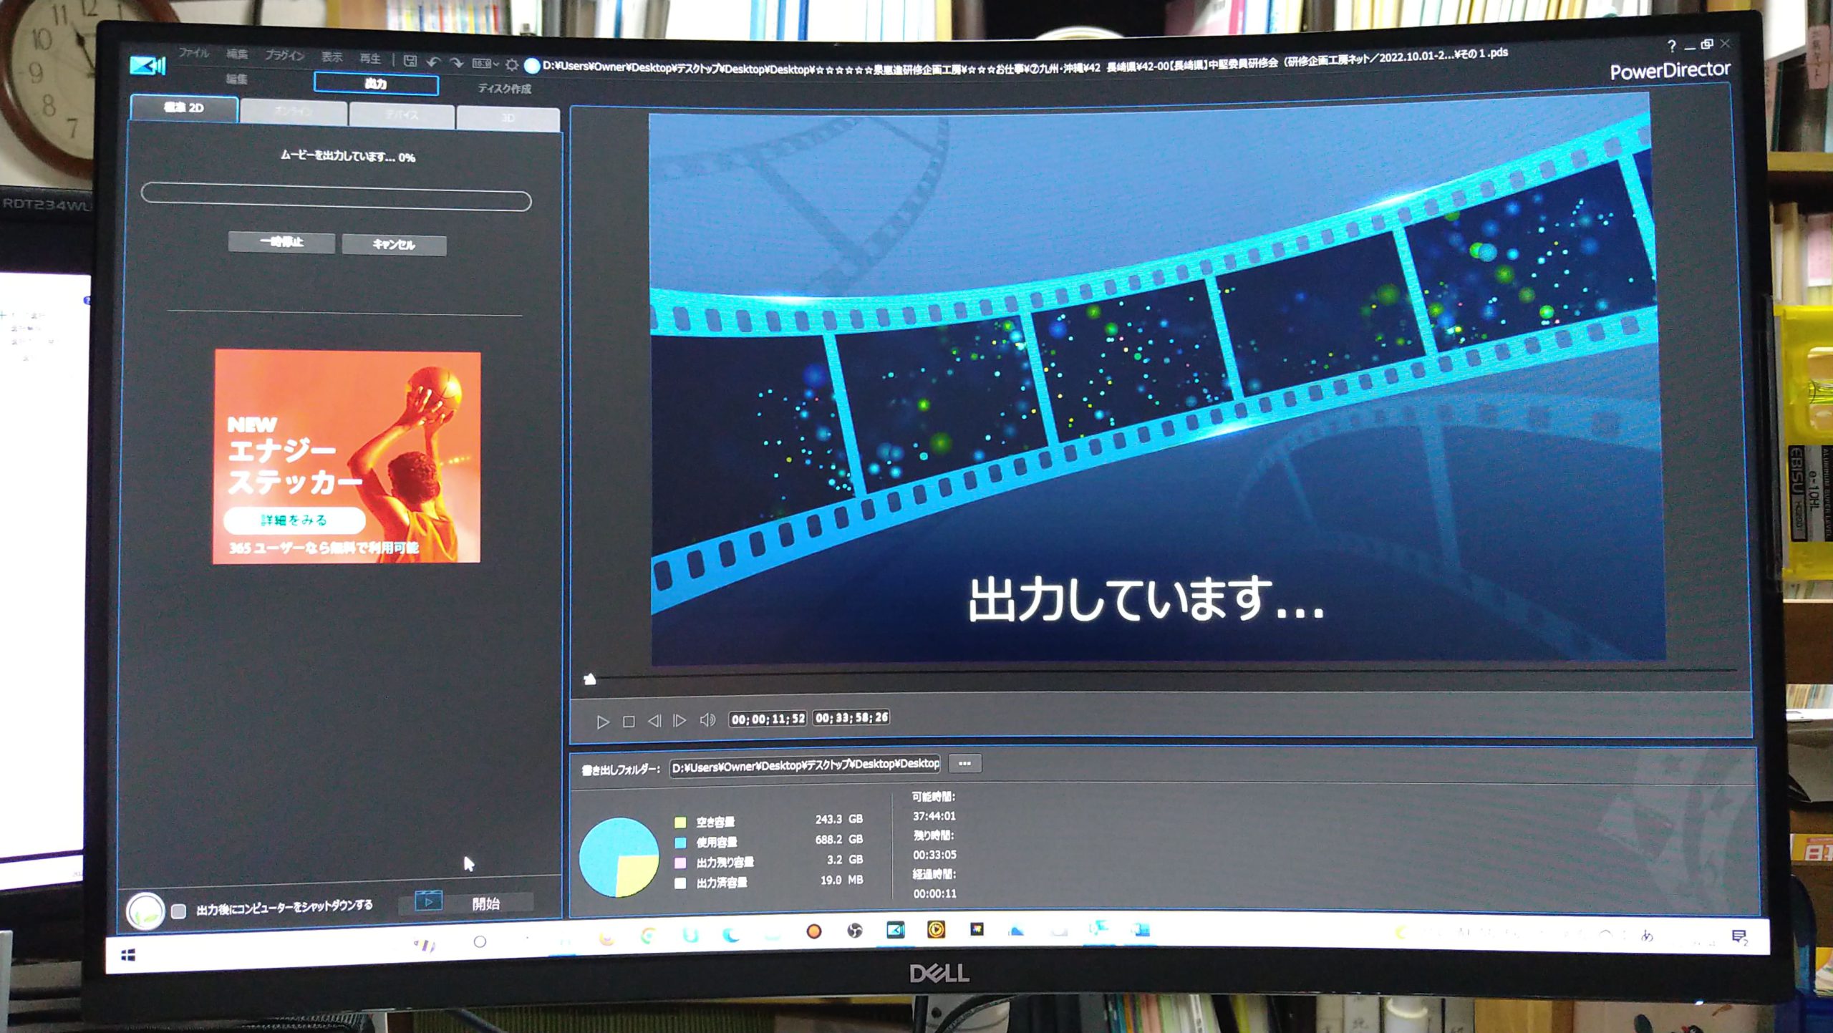Click the 688.2 GB used space value
This screenshot has height=1033, width=1833.
838,839
